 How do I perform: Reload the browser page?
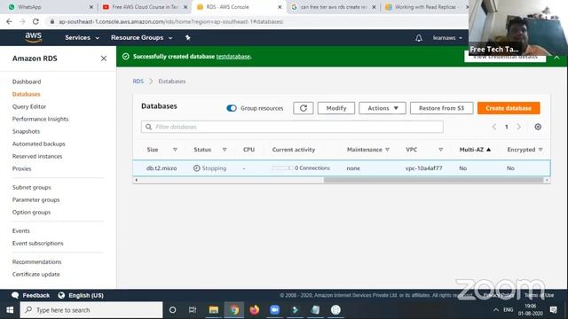[x=35, y=21]
